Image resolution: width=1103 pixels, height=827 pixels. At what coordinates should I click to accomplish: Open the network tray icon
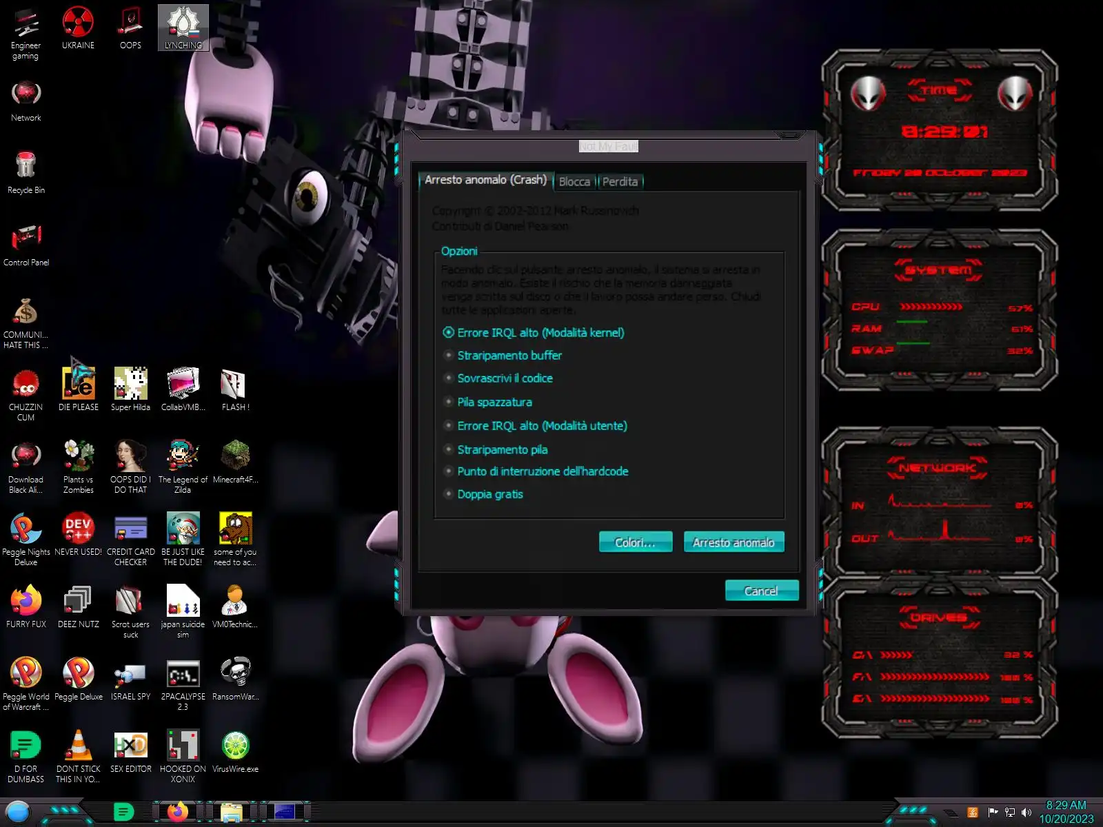click(x=1010, y=813)
